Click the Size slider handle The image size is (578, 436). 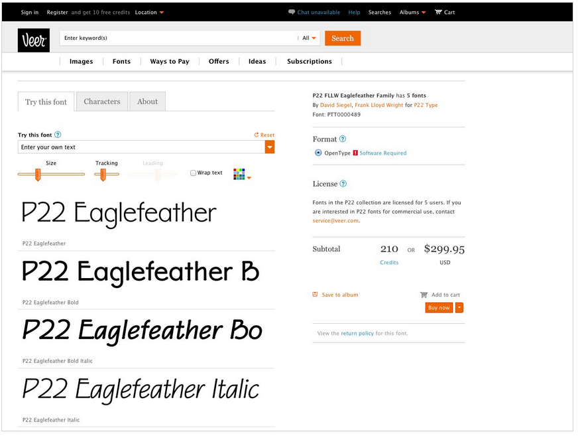coord(38,175)
